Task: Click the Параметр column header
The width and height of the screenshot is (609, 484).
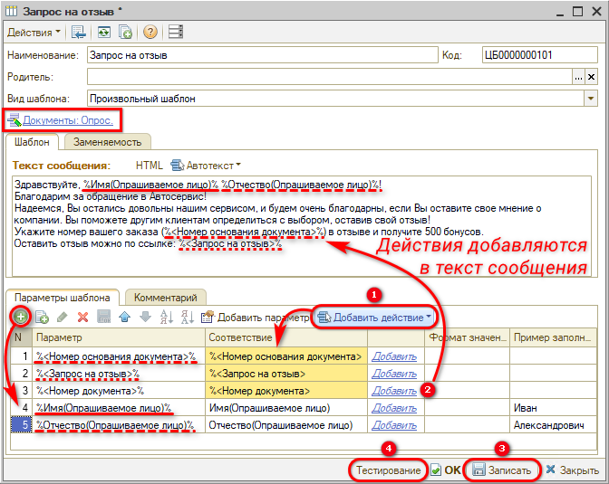Action: (119, 337)
